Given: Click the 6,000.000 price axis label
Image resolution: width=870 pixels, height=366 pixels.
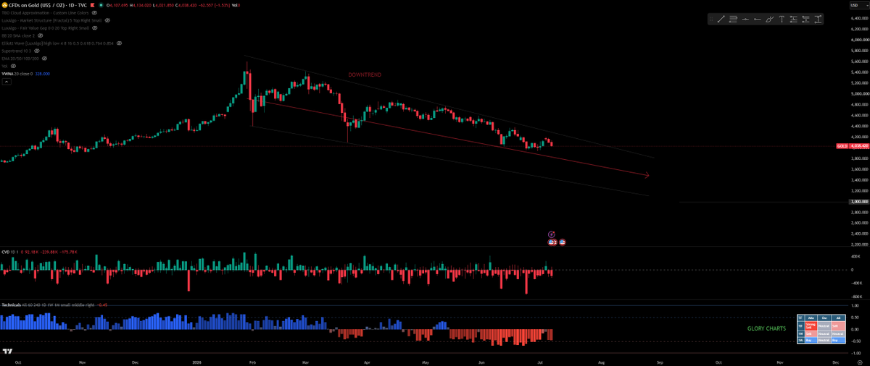Looking at the screenshot, I should tap(860, 39).
